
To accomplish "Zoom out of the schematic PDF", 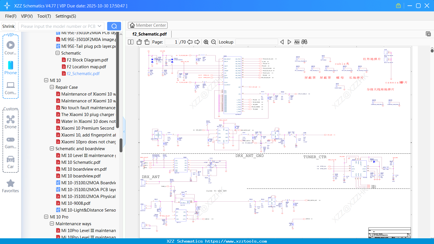I will pyautogui.click(x=213, y=42).
